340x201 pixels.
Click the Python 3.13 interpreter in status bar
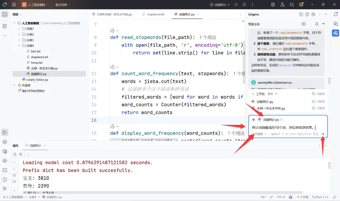[320, 197]
